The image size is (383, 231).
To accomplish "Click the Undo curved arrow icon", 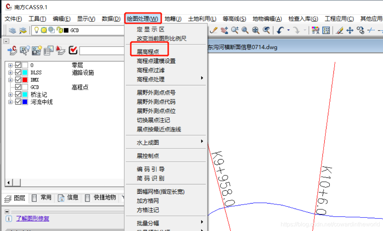I will tap(280, 30).
